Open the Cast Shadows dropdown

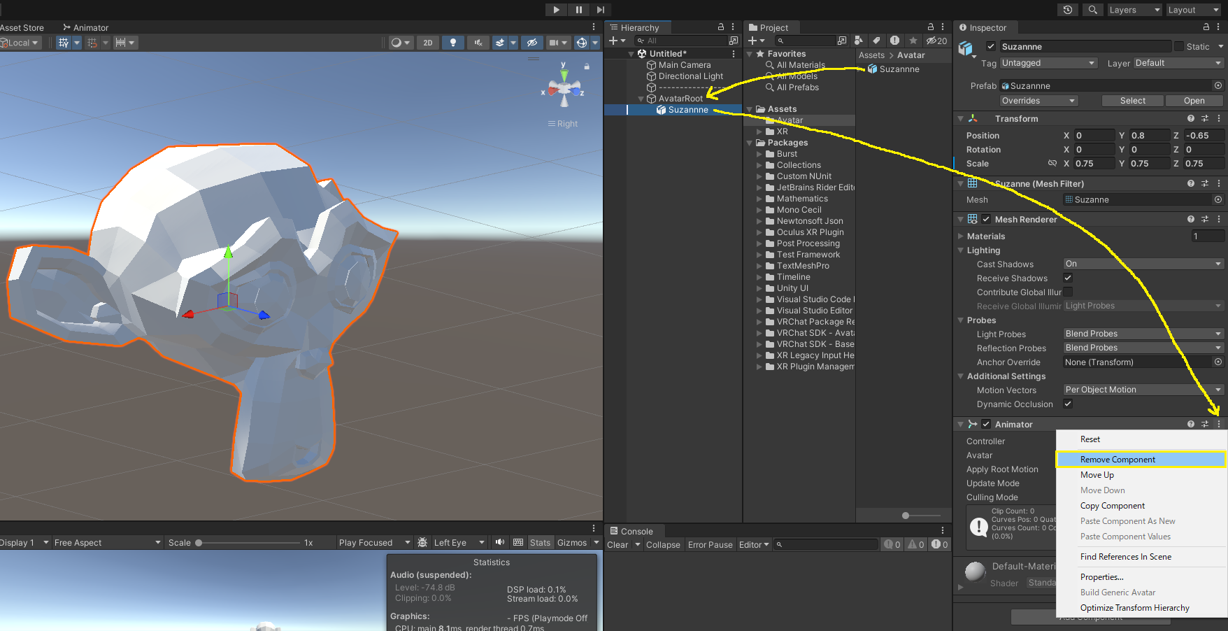pos(1143,264)
